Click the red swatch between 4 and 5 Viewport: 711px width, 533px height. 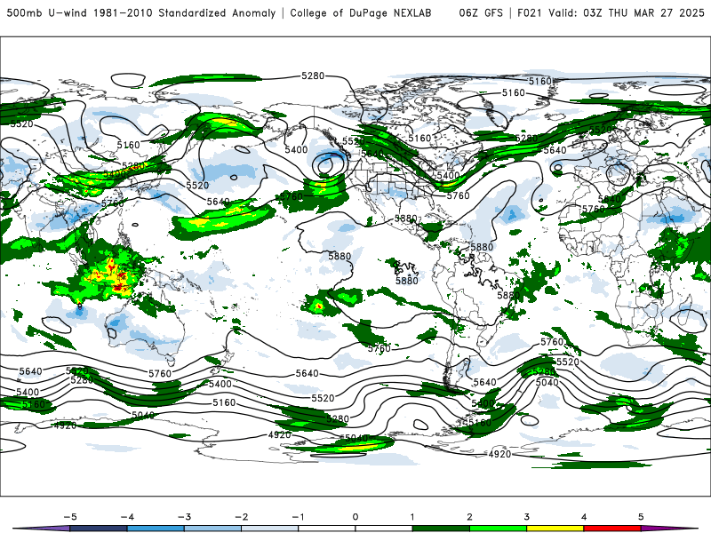[612, 529]
